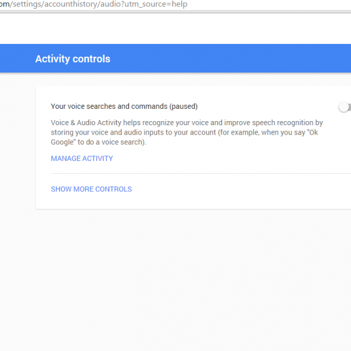Viewport: 351px width, 351px height.
Task: Expand SHOW MORE CONTROLS
Action: click(x=91, y=189)
